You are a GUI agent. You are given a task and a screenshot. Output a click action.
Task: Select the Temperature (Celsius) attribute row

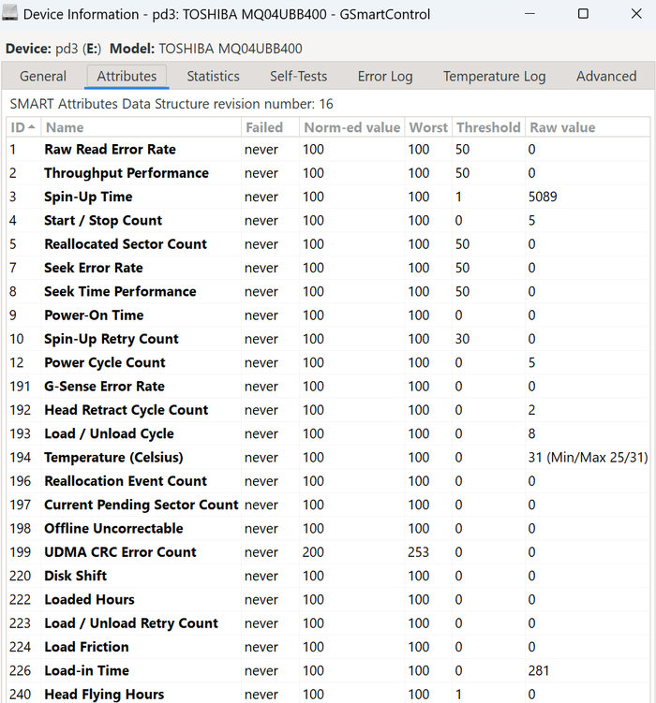tap(113, 458)
